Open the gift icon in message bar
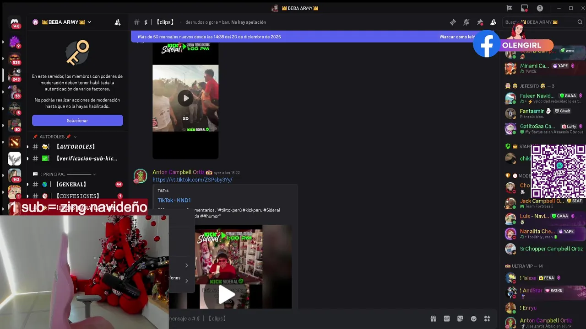586x329 pixels. (x=433, y=318)
